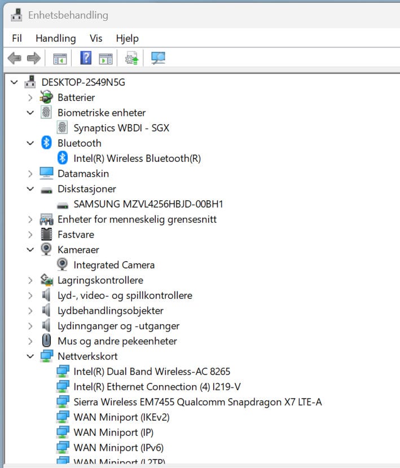Click the Lydinnganger og -utganger speaker icon
The image size is (400, 468).
point(46,325)
